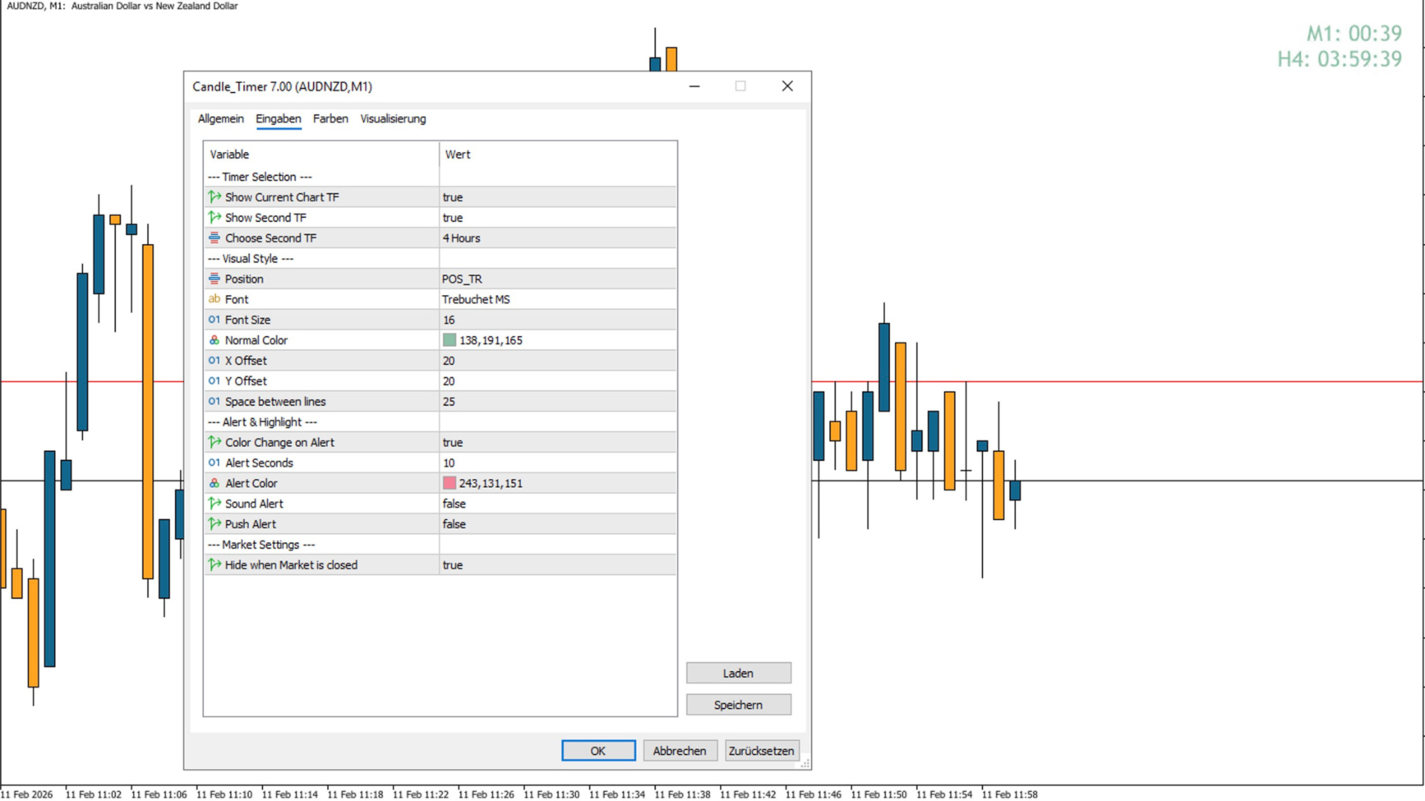The image size is (1425, 801).
Task: Toggle the Push Alert false value
Action: pyautogui.click(x=557, y=524)
